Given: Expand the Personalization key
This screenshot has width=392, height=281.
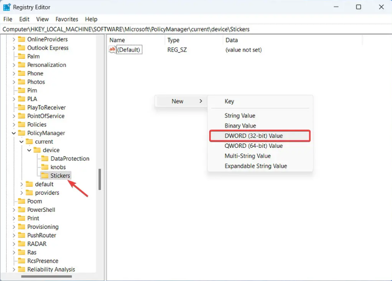Looking at the screenshot, I should point(14,65).
